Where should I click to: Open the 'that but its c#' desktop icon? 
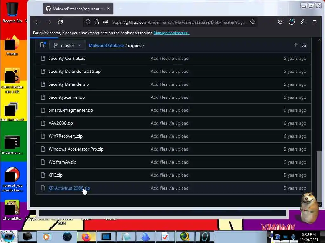click(12, 112)
